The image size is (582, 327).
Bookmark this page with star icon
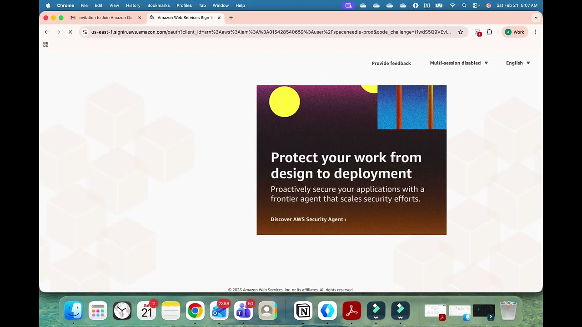[460, 32]
